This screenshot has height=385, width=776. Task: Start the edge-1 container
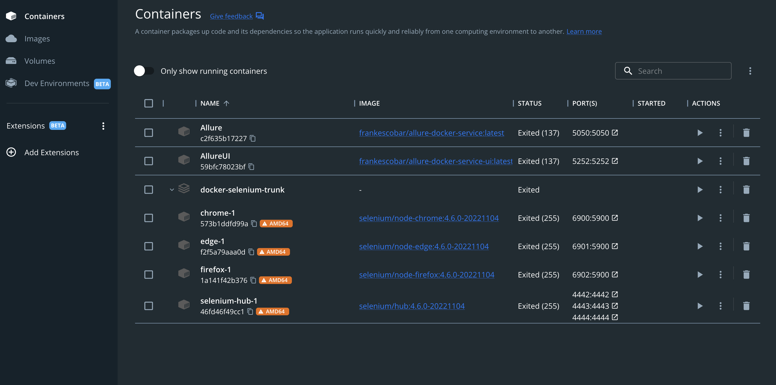click(x=700, y=246)
